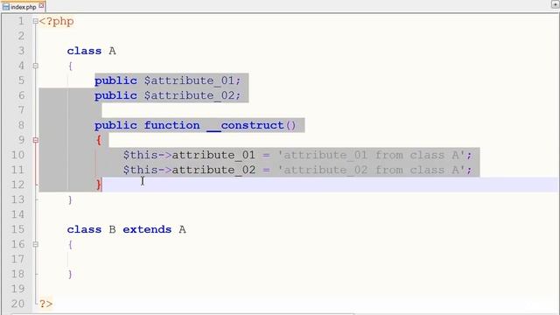This screenshot has width=560, height=315.
Task: Click line number 19 in the margin
Action: click(17, 289)
